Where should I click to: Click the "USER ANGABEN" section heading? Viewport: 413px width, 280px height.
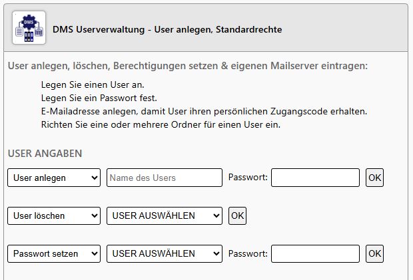[45, 154]
